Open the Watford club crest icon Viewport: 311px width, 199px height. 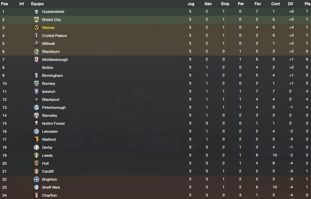36,139
